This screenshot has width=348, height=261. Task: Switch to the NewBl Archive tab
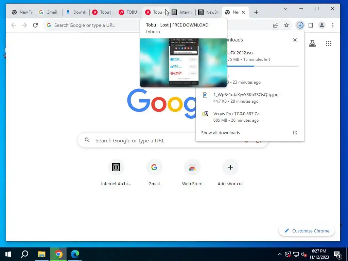[209, 12]
